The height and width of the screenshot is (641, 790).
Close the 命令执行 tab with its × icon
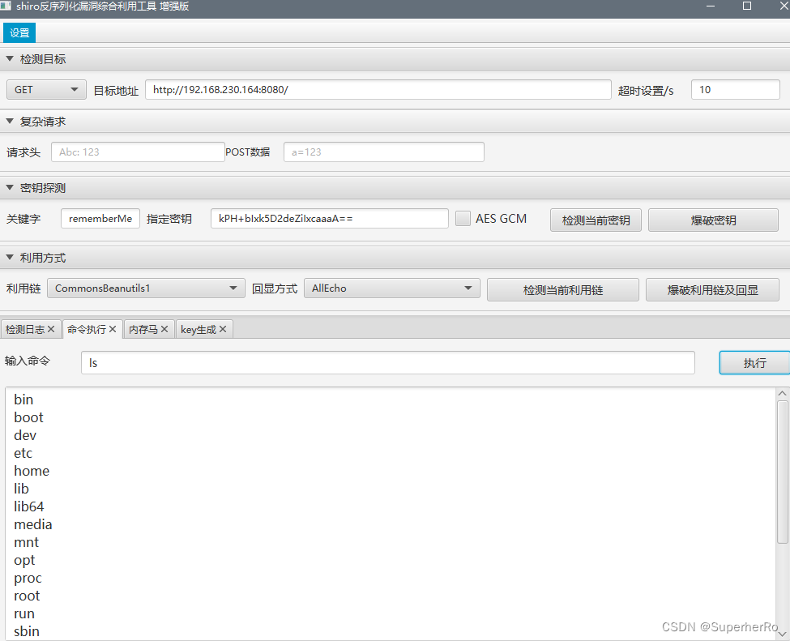click(x=113, y=329)
